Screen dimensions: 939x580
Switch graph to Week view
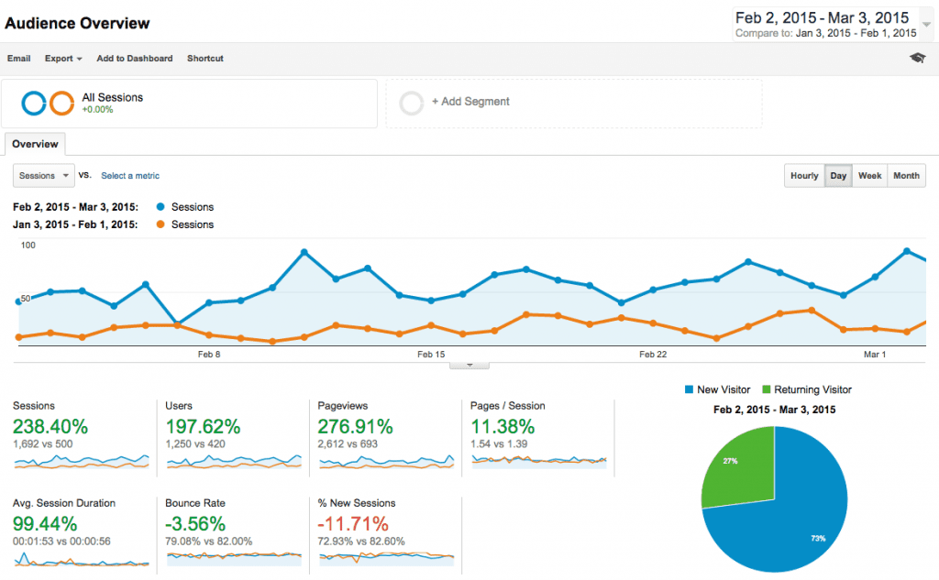(x=869, y=176)
